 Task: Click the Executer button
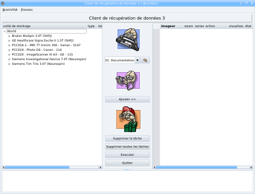pos(127,155)
